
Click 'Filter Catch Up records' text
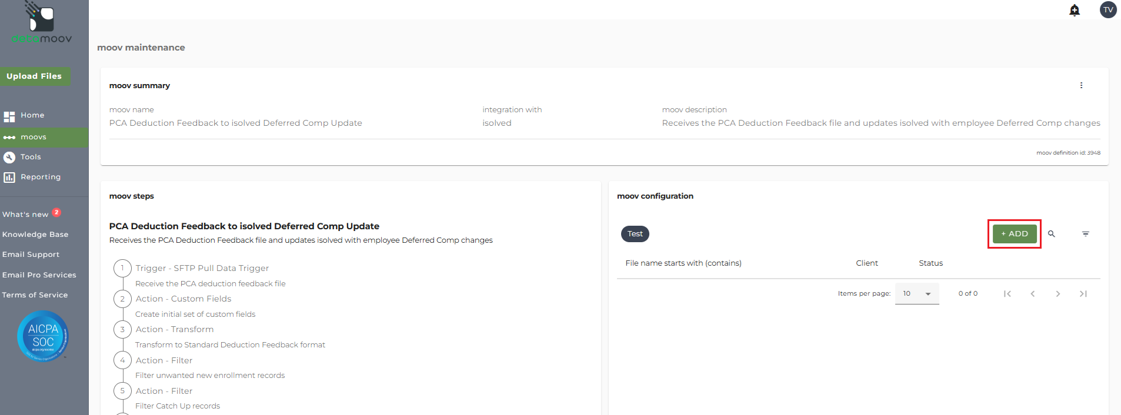[x=178, y=406]
